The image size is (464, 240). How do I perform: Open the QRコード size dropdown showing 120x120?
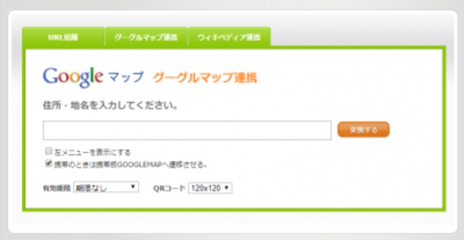click(x=210, y=188)
